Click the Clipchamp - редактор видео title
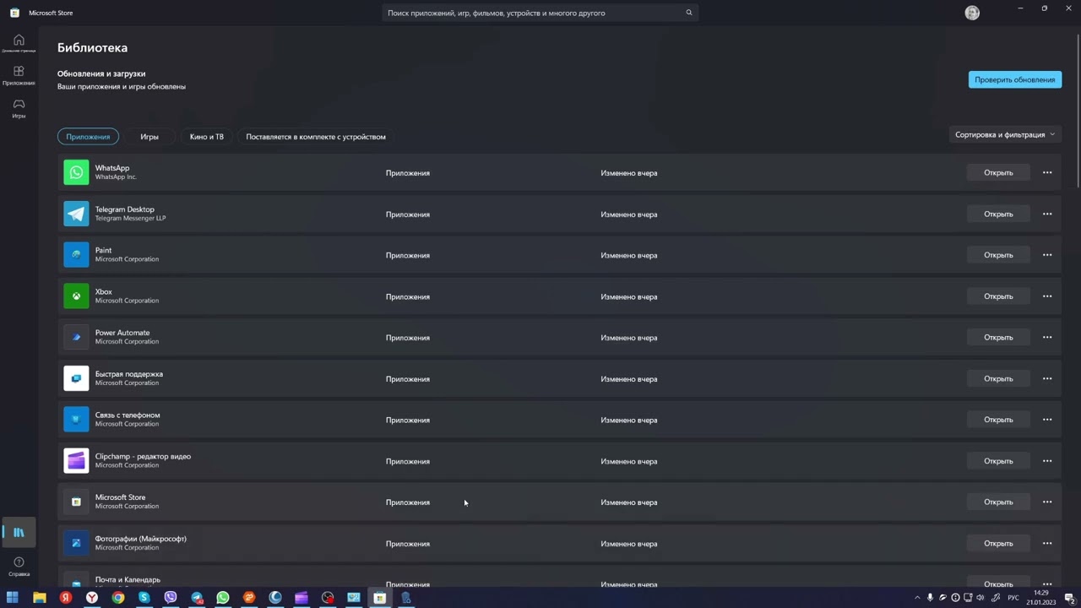 tap(143, 456)
